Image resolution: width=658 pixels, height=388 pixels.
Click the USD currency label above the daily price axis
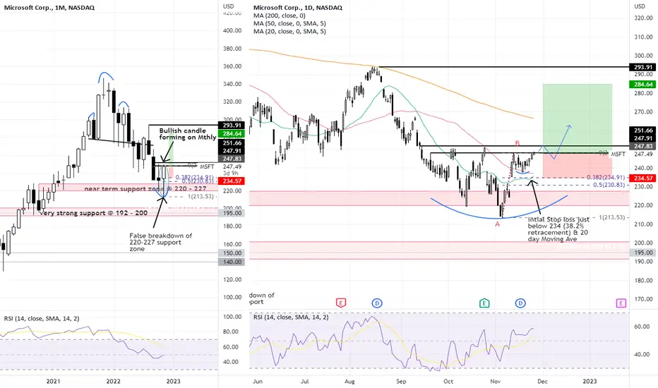pyautogui.click(x=640, y=6)
